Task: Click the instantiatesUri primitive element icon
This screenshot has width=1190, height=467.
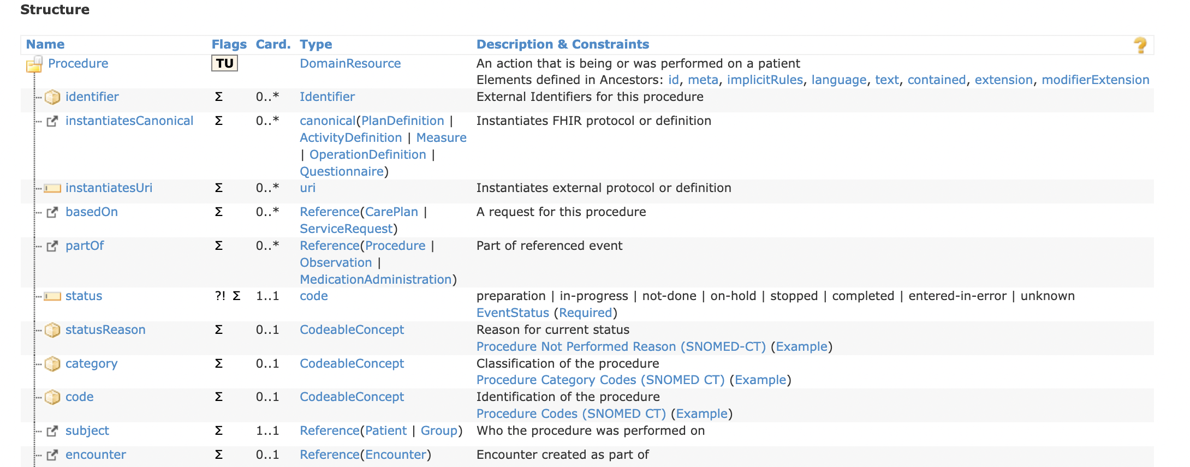Action: tap(52, 188)
